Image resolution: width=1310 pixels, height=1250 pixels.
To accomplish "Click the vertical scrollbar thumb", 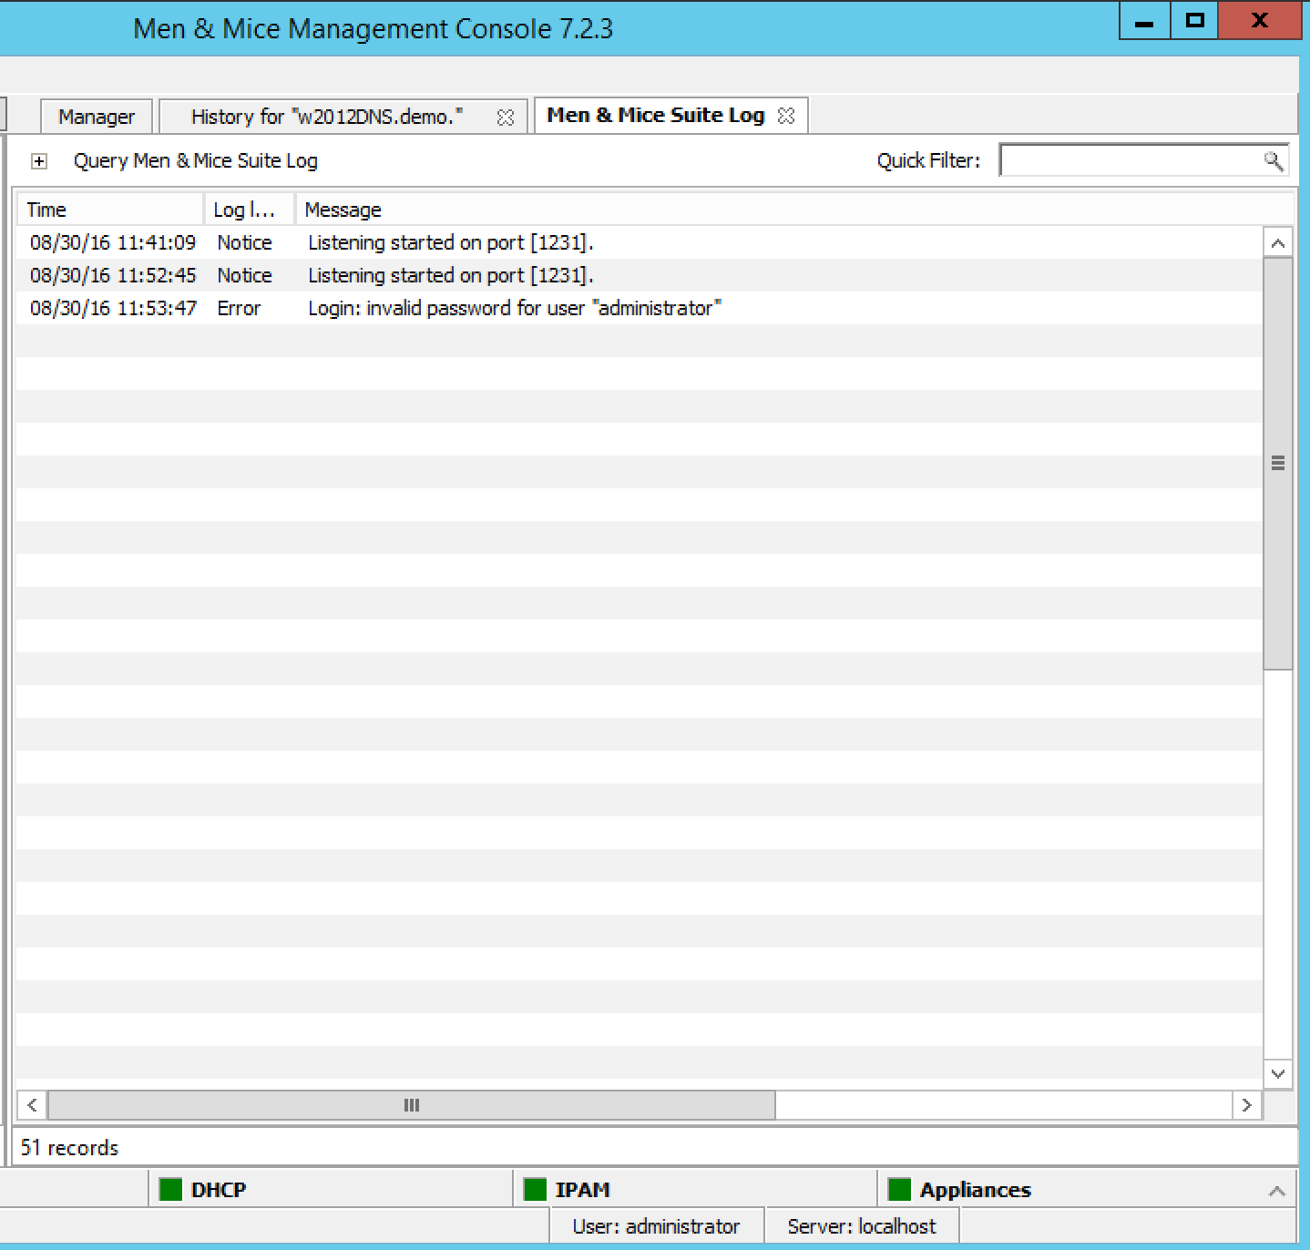I will tap(1277, 463).
